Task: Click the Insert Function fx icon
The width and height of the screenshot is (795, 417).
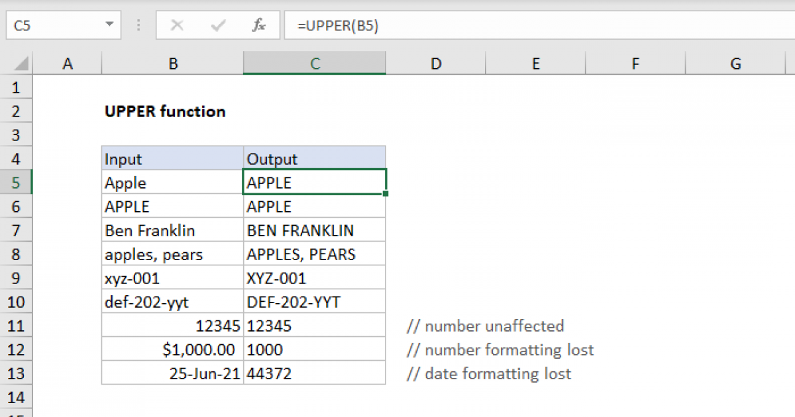Action: click(x=259, y=26)
